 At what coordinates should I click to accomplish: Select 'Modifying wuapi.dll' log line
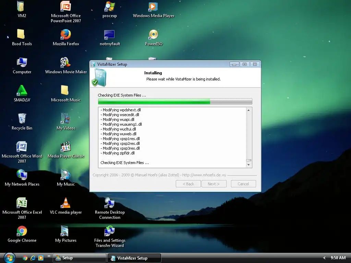click(x=117, y=120)
